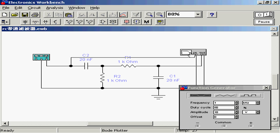Open the Miscellaneous M parts bin
Viewport: 280px width, 133px height.
[147, 22]
